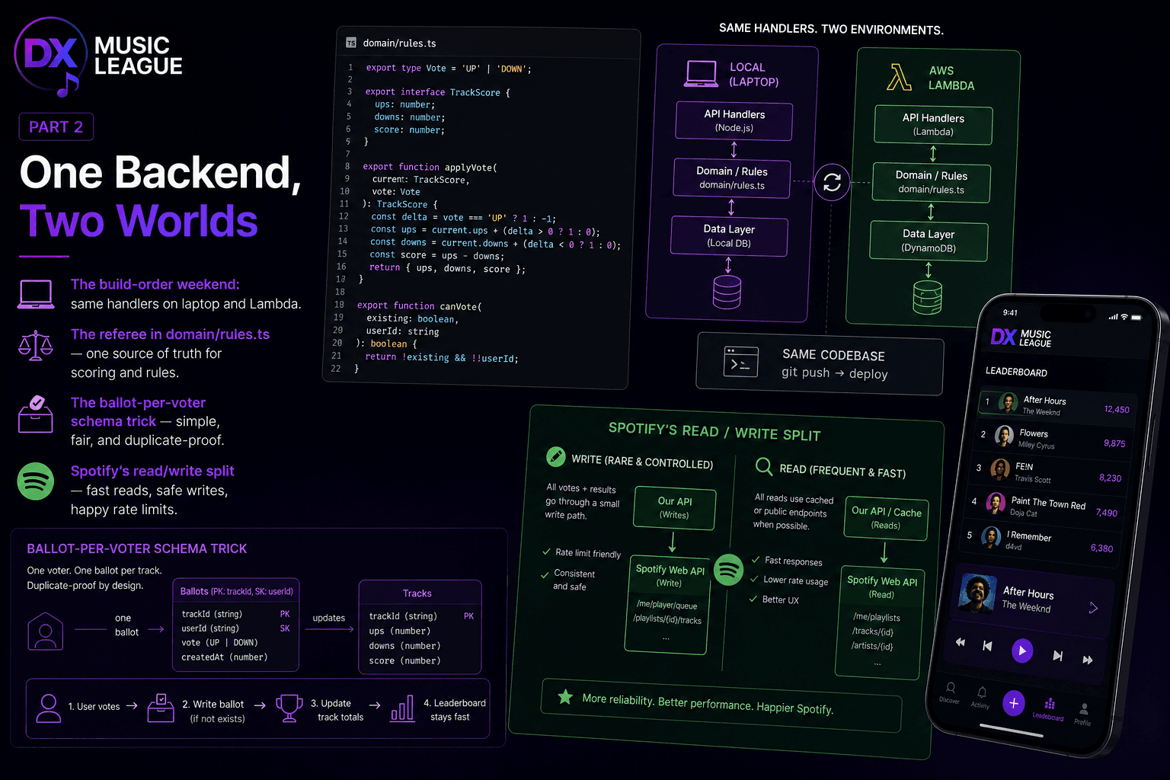Open the Discover tab on phone
The height and width of the screenshot is (780, 1170).
[x=950, y=692]
